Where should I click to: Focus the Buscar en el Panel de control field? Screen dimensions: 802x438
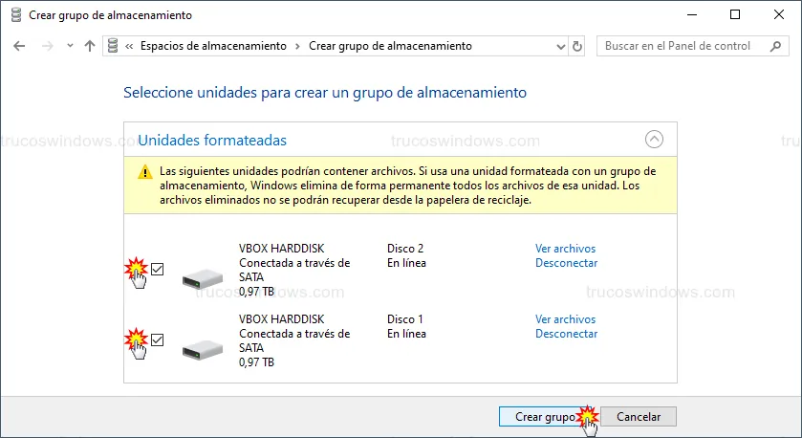click(679, 46)
